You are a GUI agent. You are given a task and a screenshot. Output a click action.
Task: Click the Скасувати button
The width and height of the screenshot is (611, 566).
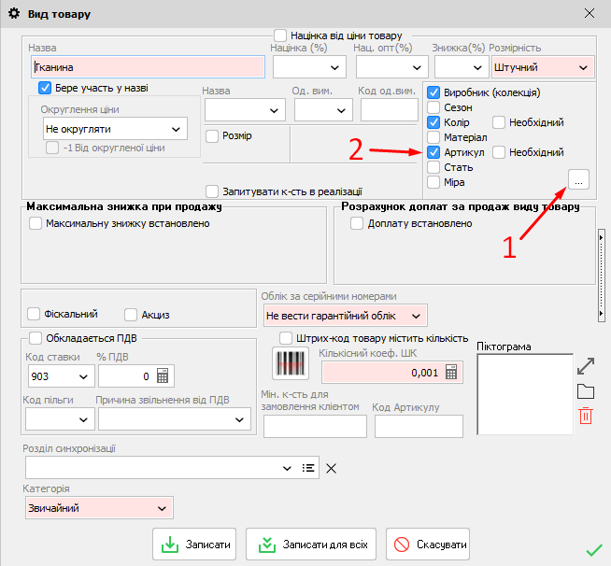point(428,544)
